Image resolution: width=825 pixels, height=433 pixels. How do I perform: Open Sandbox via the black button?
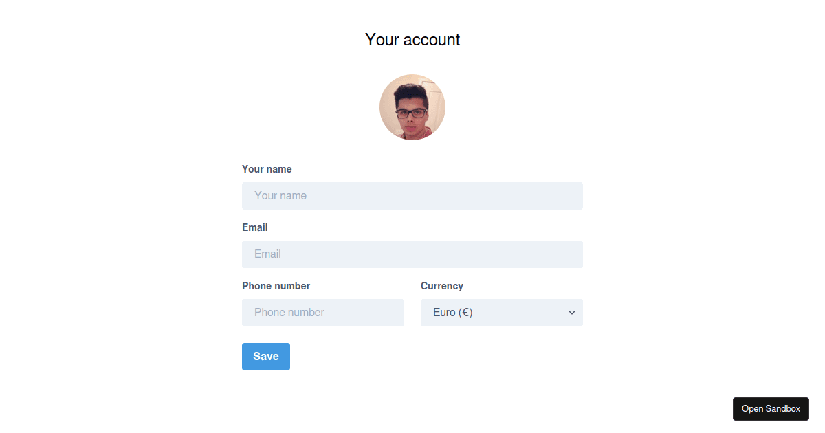(x=771, y=409)
